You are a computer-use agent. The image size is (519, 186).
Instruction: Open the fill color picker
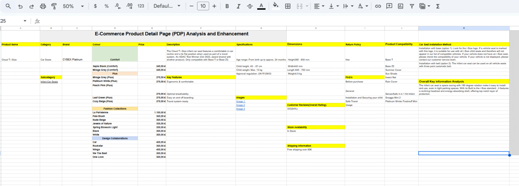tap(276, 6)
